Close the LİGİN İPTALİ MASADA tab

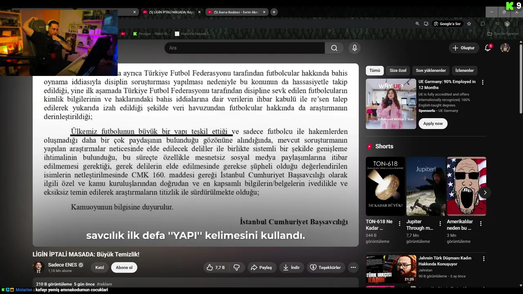coord(199,12)
